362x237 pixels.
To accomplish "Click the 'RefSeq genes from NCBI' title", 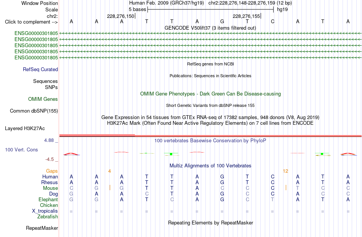I will coord(210,64).
